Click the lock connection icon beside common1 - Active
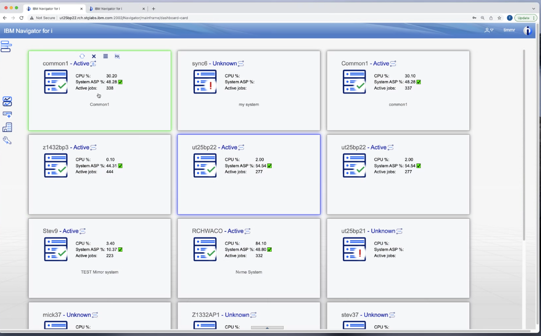This screenshot has width=541, height=336. coord(93,63)
